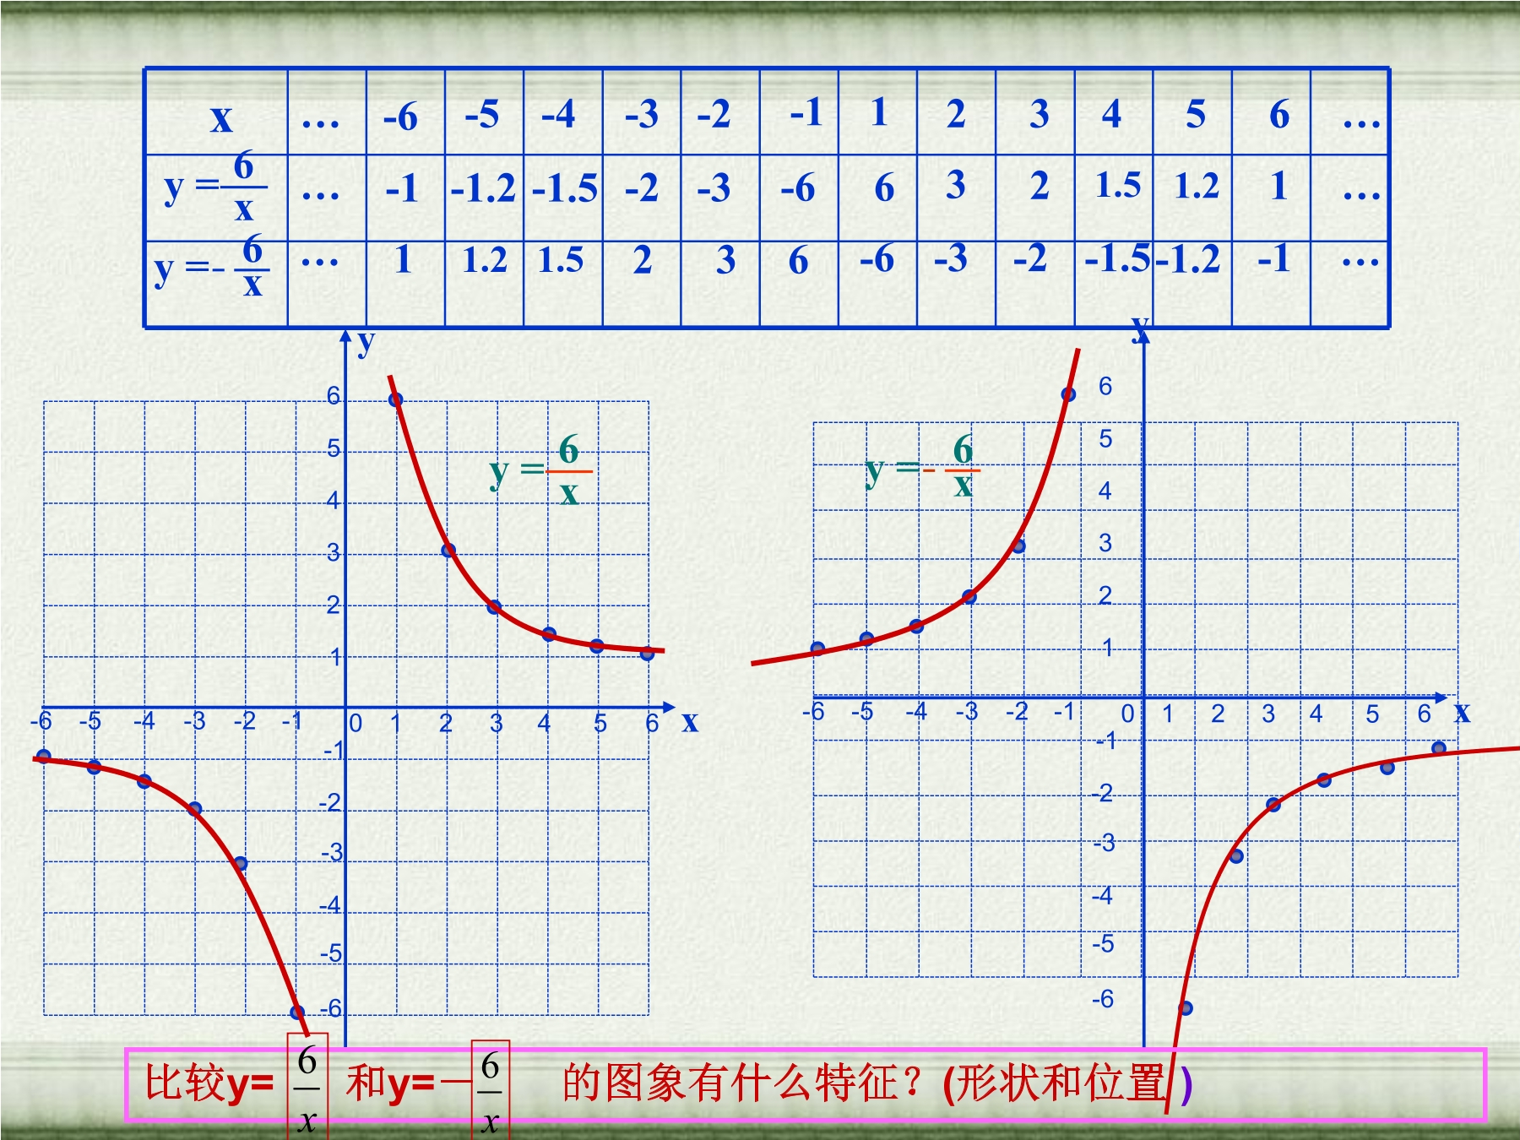Click the x-axis label right of the right graph
Viewport: 1520px width, 1140px height.
(x=1463, y=713)
